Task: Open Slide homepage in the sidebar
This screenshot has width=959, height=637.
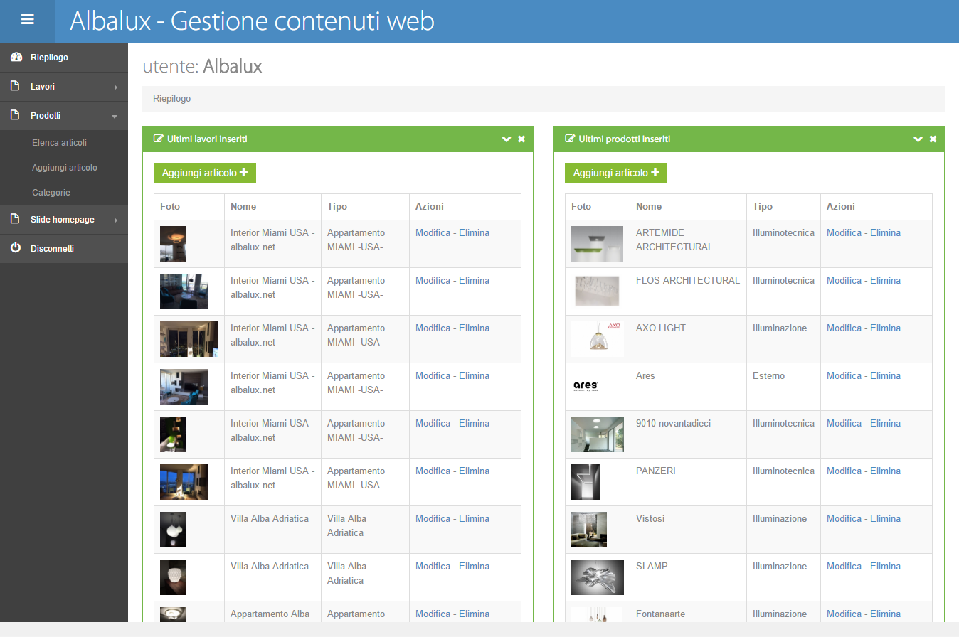Action: tap(64, 220)
